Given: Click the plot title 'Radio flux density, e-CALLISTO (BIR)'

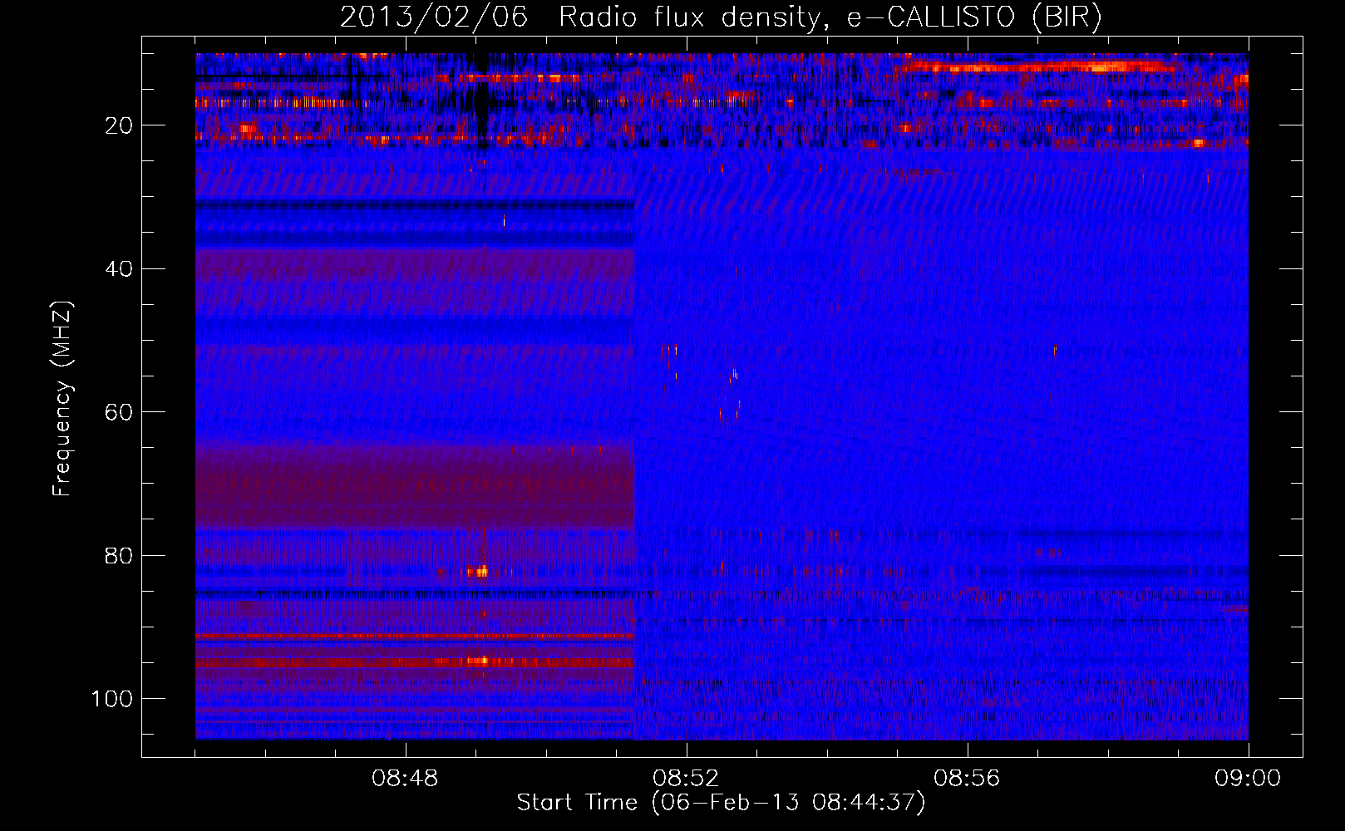Looking at the screenshot, I should pos(830,17).
